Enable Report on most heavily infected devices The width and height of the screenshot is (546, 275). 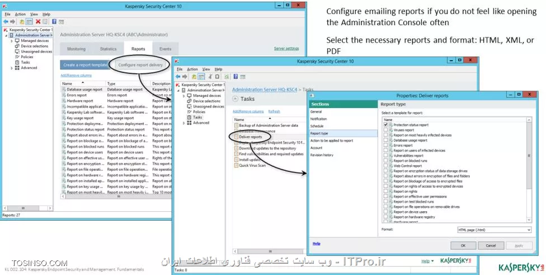click(385, 135)
